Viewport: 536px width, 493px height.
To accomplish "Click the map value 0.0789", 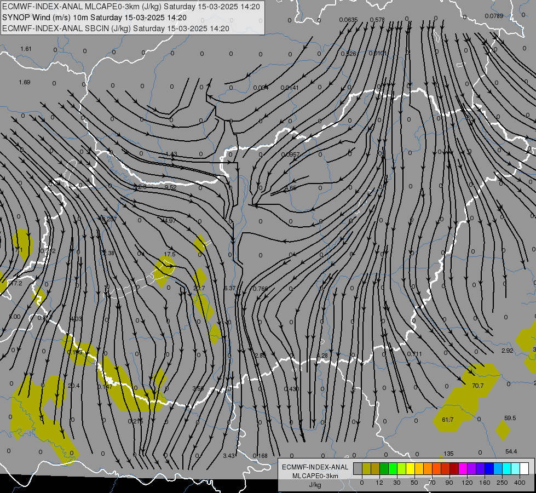I will pos(494,16).
